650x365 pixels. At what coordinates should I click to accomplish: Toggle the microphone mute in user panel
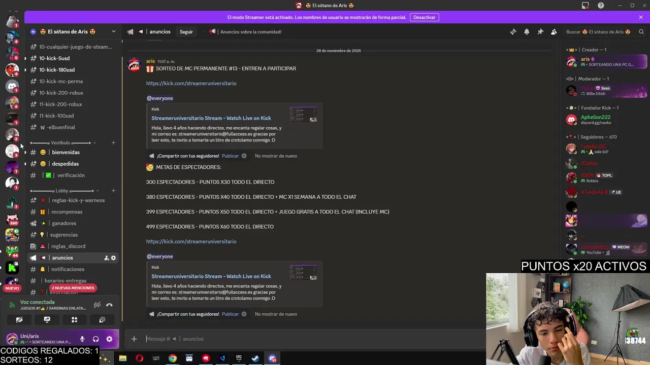click(82, 339)
